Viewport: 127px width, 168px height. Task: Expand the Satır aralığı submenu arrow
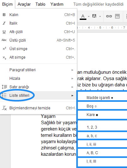pos(72,87)
